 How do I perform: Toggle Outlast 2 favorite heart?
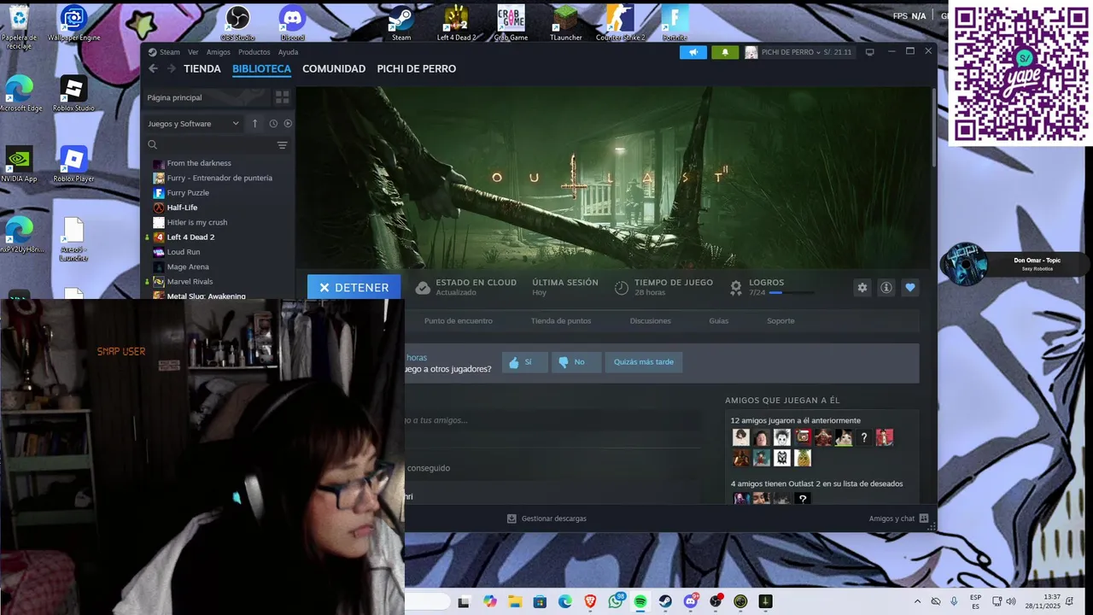(910, 288)
